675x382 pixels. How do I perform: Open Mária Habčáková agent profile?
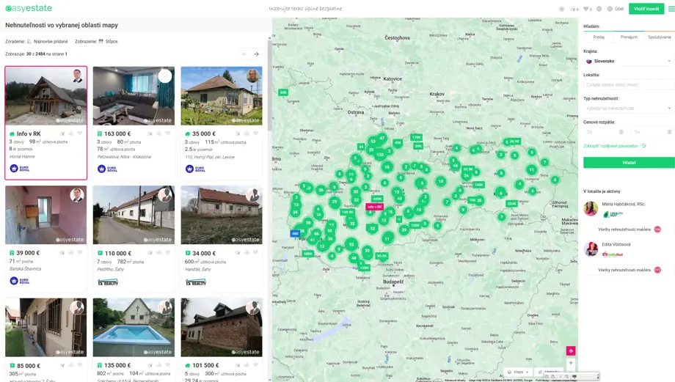(624, 204)
